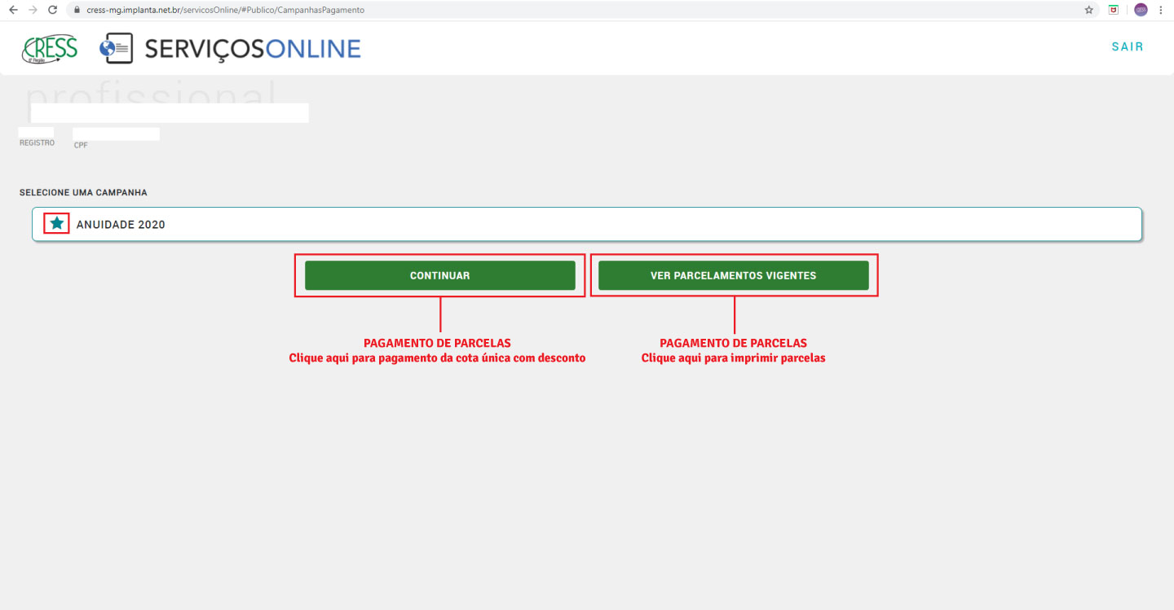Open the purple Chrome profile avatar

point(1141,10)
